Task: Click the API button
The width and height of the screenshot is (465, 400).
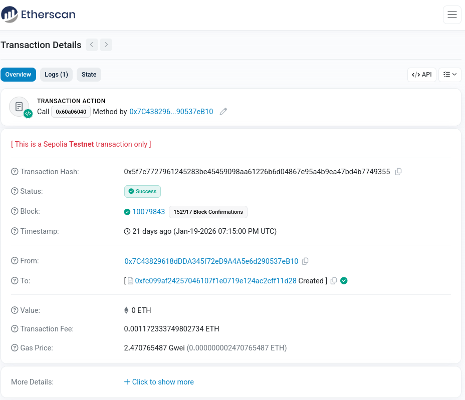Action: (422, 75)
